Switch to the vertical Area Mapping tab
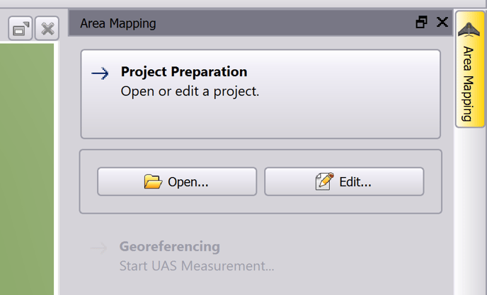The image size is (487, 295). (470, 83)
